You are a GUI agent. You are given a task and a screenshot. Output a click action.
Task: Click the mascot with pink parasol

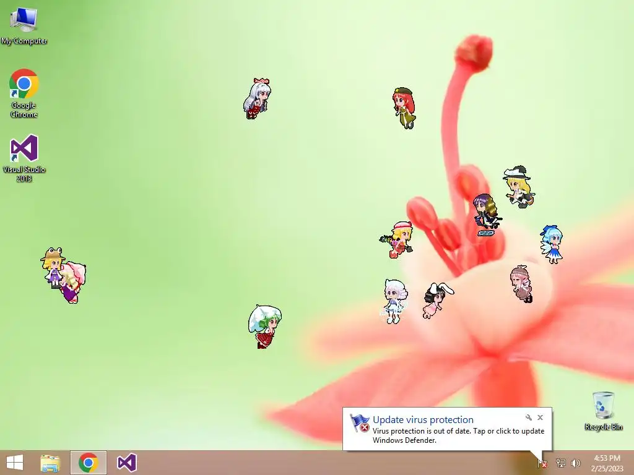74,283
